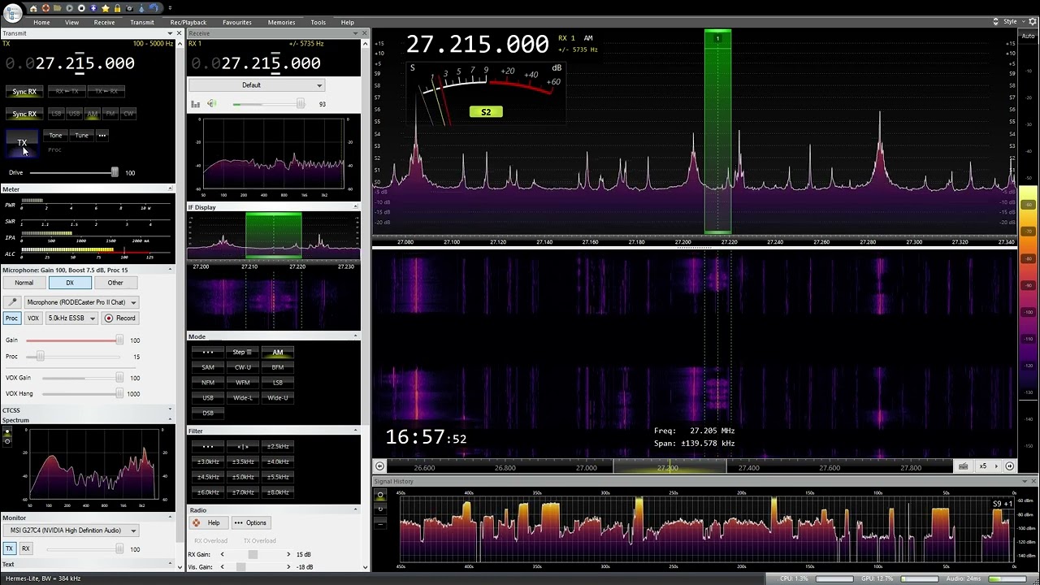The image size is (1040, 585).
Task: Adjust the microphone Gain slider
Action: (x=119, y=340)
